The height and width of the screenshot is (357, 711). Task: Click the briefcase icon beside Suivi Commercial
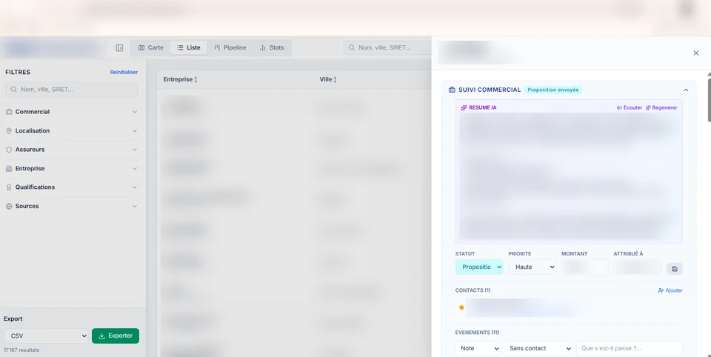coord(452,90)
